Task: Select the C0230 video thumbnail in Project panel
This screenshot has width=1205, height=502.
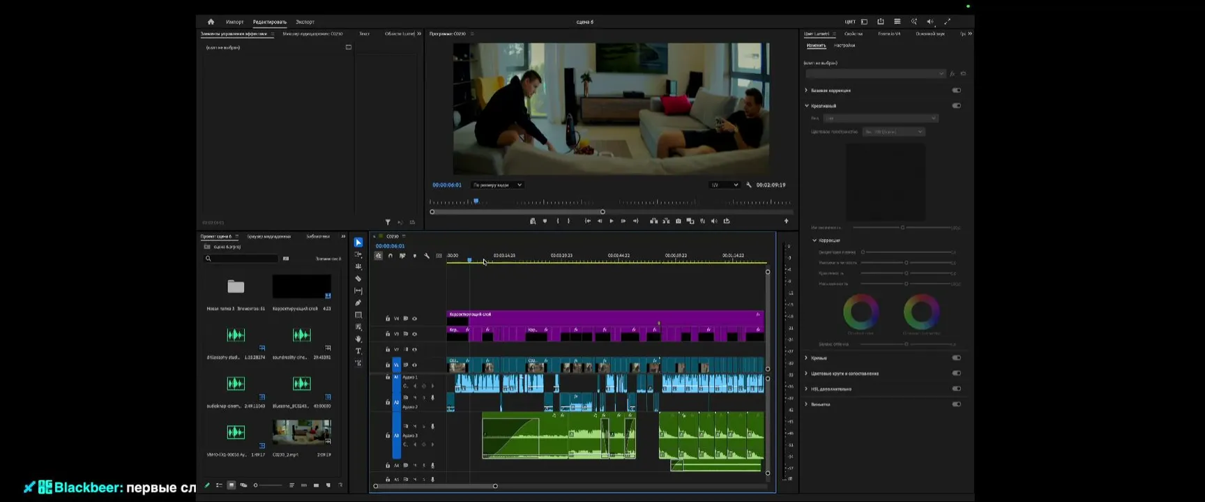Action: (302, 432)
